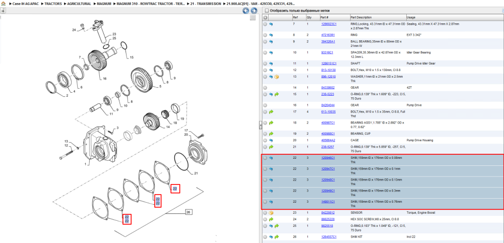Click green arrow icon in SHIM KIT row
This screenshot has width=504, height=243.
click(277, 237)
